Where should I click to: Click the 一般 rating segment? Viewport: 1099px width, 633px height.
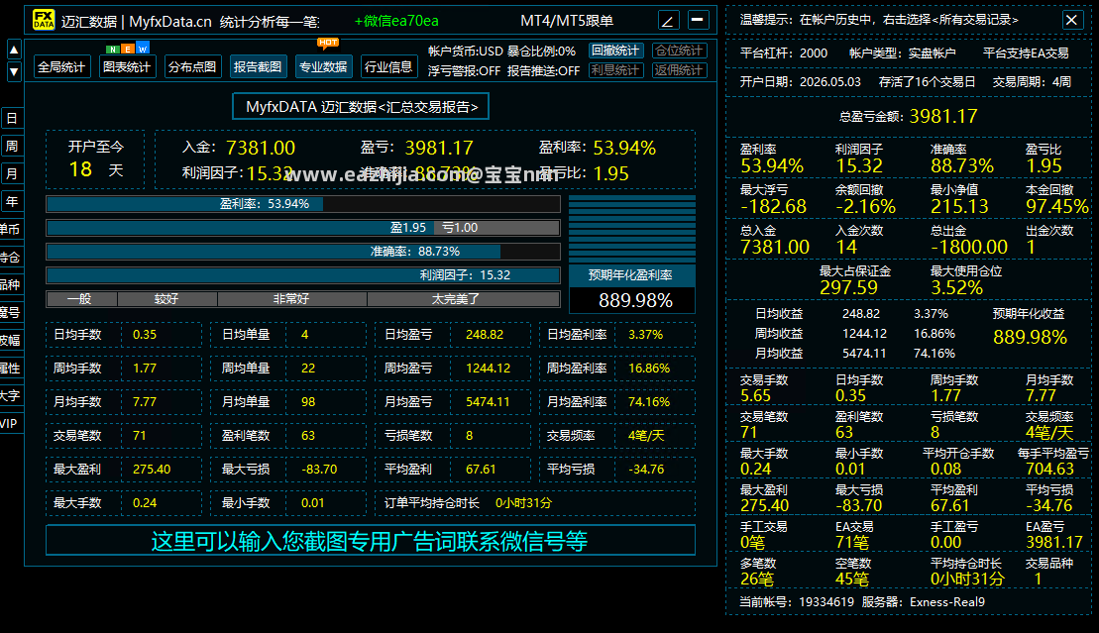click(81, 299)
